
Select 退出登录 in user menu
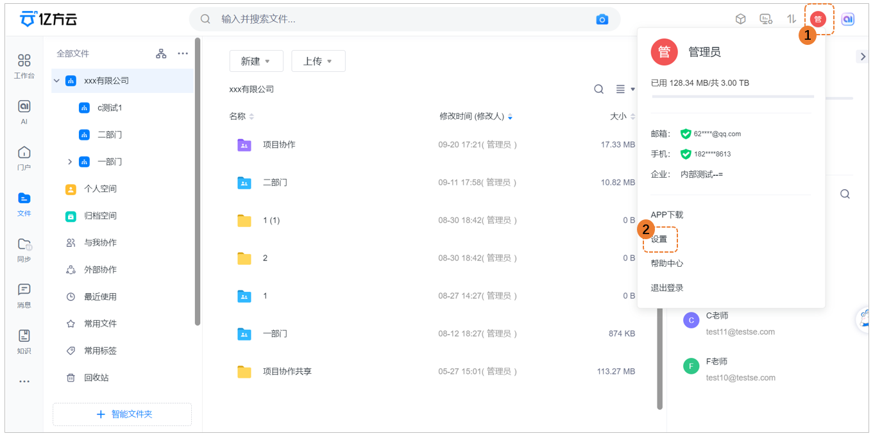click(x=667, y=288)
